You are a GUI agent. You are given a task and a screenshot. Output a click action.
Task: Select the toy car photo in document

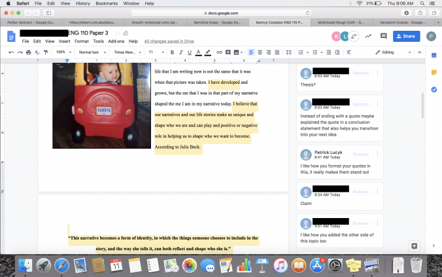(101, 105)
